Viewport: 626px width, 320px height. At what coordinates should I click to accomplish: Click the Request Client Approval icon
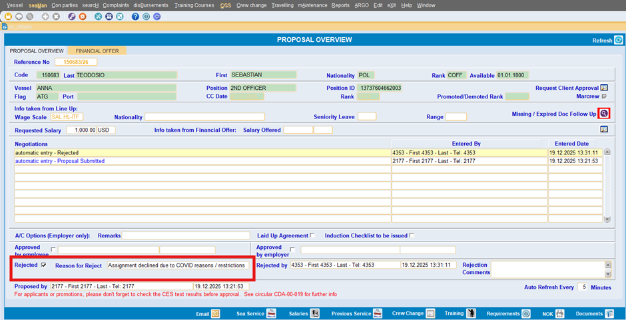pyautogui.click(x=604, y=88)
